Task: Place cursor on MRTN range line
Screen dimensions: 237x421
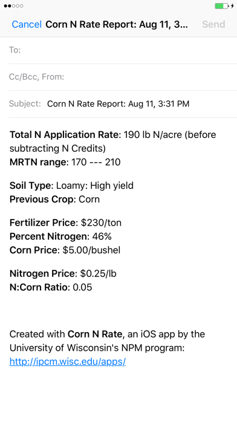Action: click(x=65, y=162)
